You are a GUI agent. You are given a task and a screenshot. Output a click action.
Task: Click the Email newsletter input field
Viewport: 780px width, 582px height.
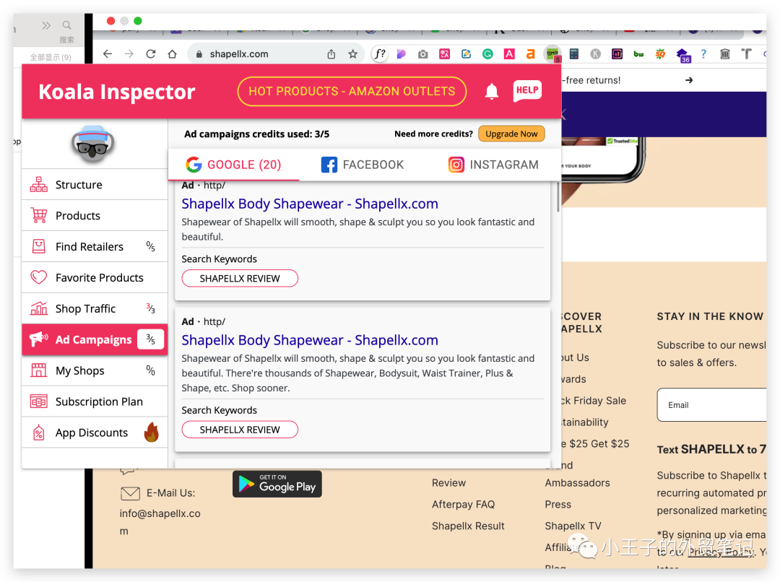712,405
